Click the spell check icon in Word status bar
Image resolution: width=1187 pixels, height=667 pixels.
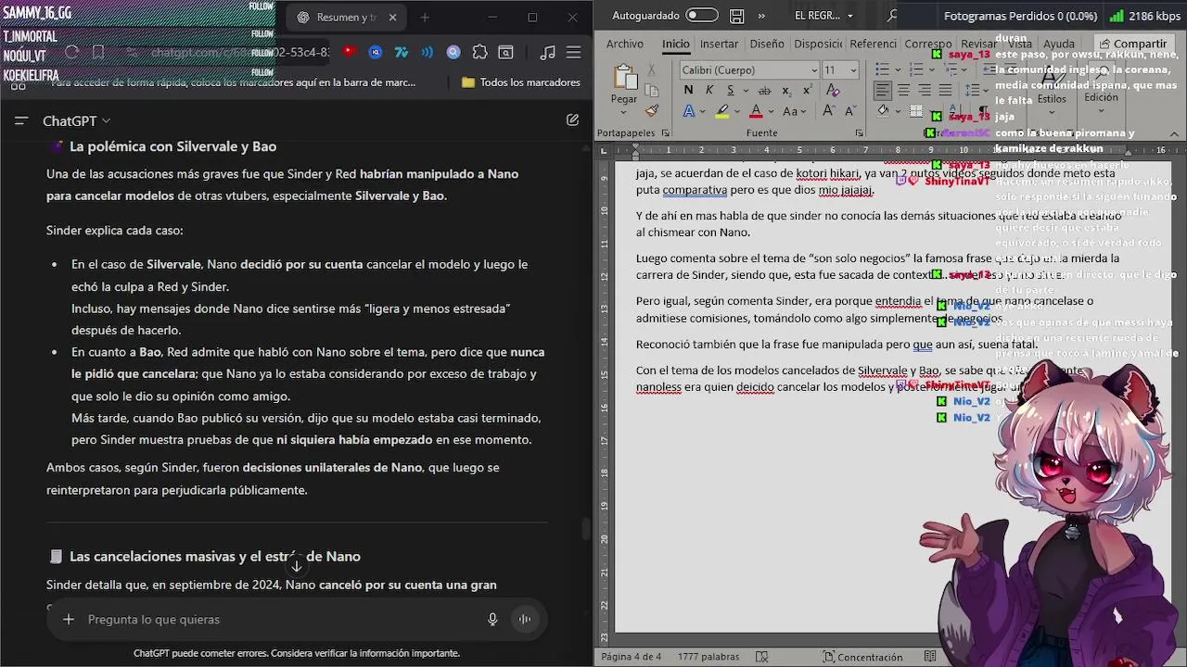[x=761, y=657]
